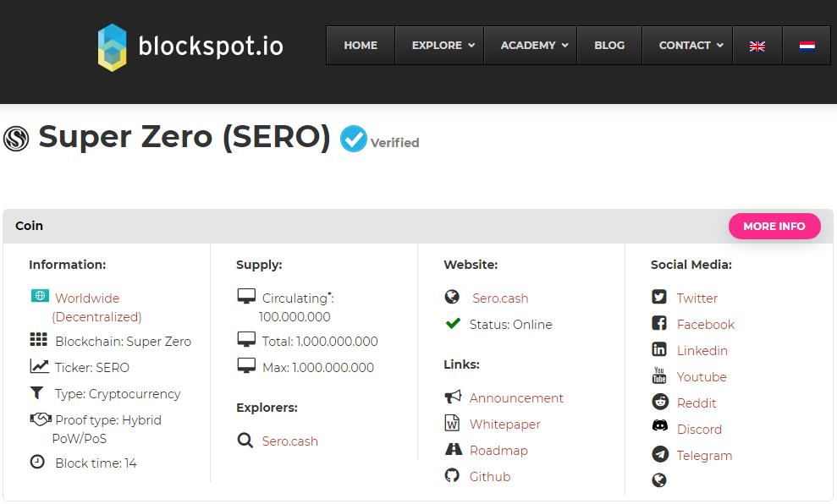Click the Proof type handshake icon
This screenshot has width=837, height=504.
[x=41, y=419]
